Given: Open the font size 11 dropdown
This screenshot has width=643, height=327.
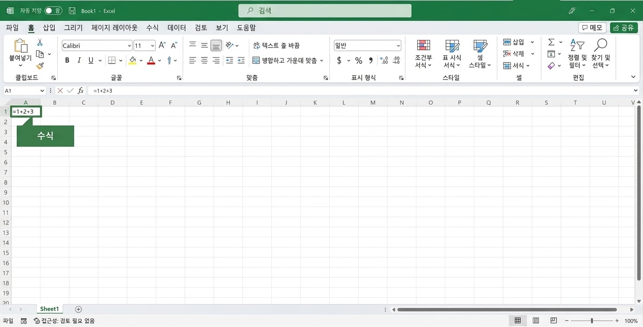Looking at the screenshot, I should coord(152,46).
